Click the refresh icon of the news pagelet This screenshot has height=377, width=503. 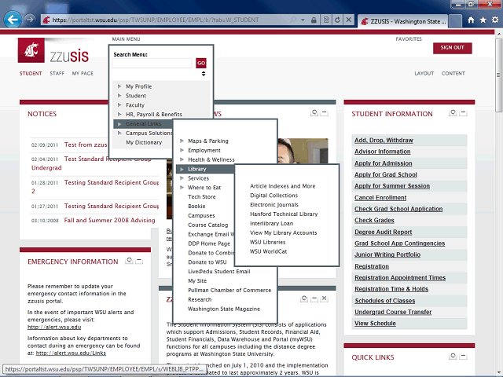pyautogui.click(x=314, y=112)
